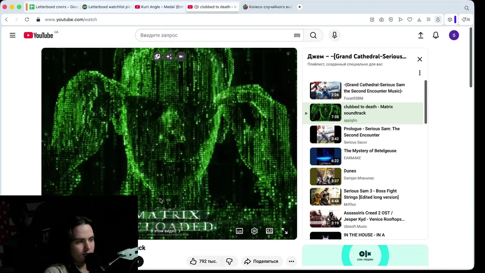The width and height of the screenshot is (485, 273).
Task: Skip forward with the overlay next-track icon
Action: click(x=181, y=56)
